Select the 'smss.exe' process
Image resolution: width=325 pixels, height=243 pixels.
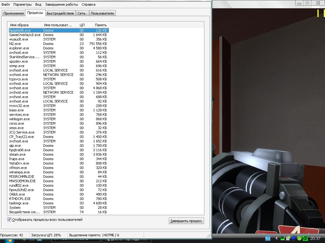pyautogui.click(x=59, y=128)
